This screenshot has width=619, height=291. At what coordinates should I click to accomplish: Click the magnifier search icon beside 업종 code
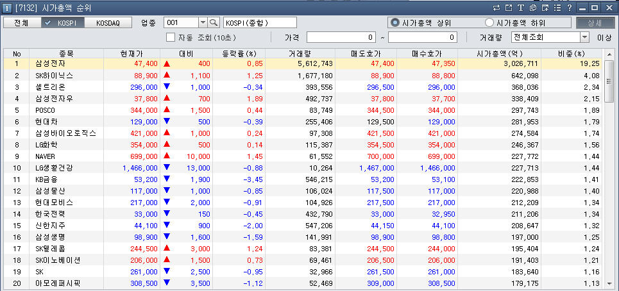point(214,22)
